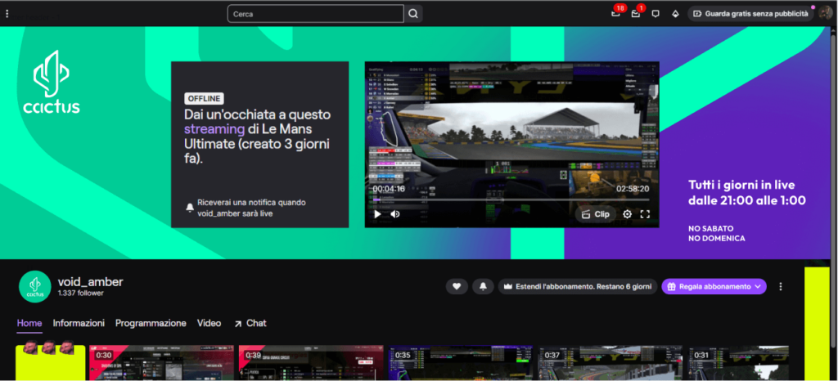The width and height of the screenshot is (838, 381).
Task: Open the user profile avatar menu
Action: pos(825,14)
